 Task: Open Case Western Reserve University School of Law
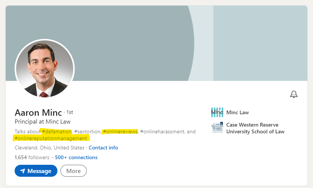pyautogui.click(x=255, y=128)
